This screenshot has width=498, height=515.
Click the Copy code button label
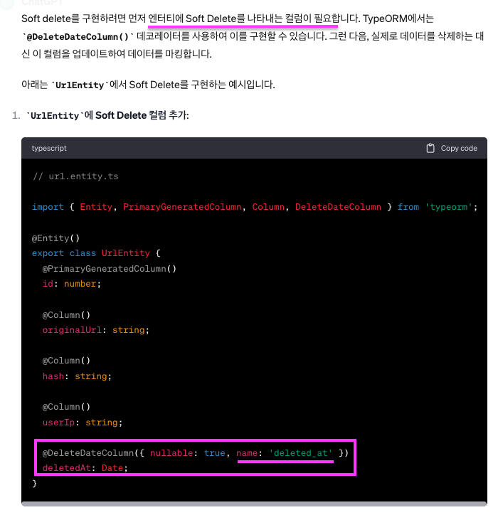point(459,148)
